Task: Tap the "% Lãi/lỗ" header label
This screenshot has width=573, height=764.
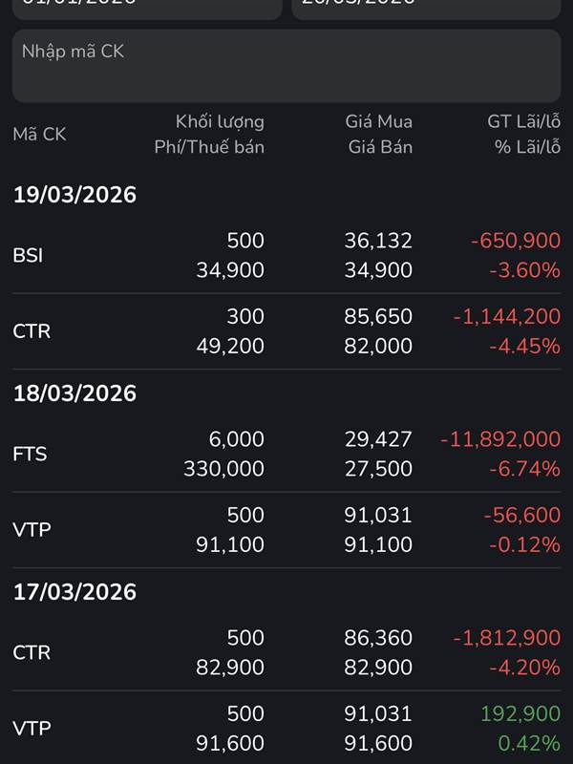Action: (527, 147)
